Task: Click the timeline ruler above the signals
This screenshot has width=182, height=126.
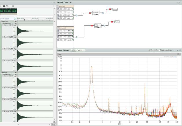Action: 35,19
